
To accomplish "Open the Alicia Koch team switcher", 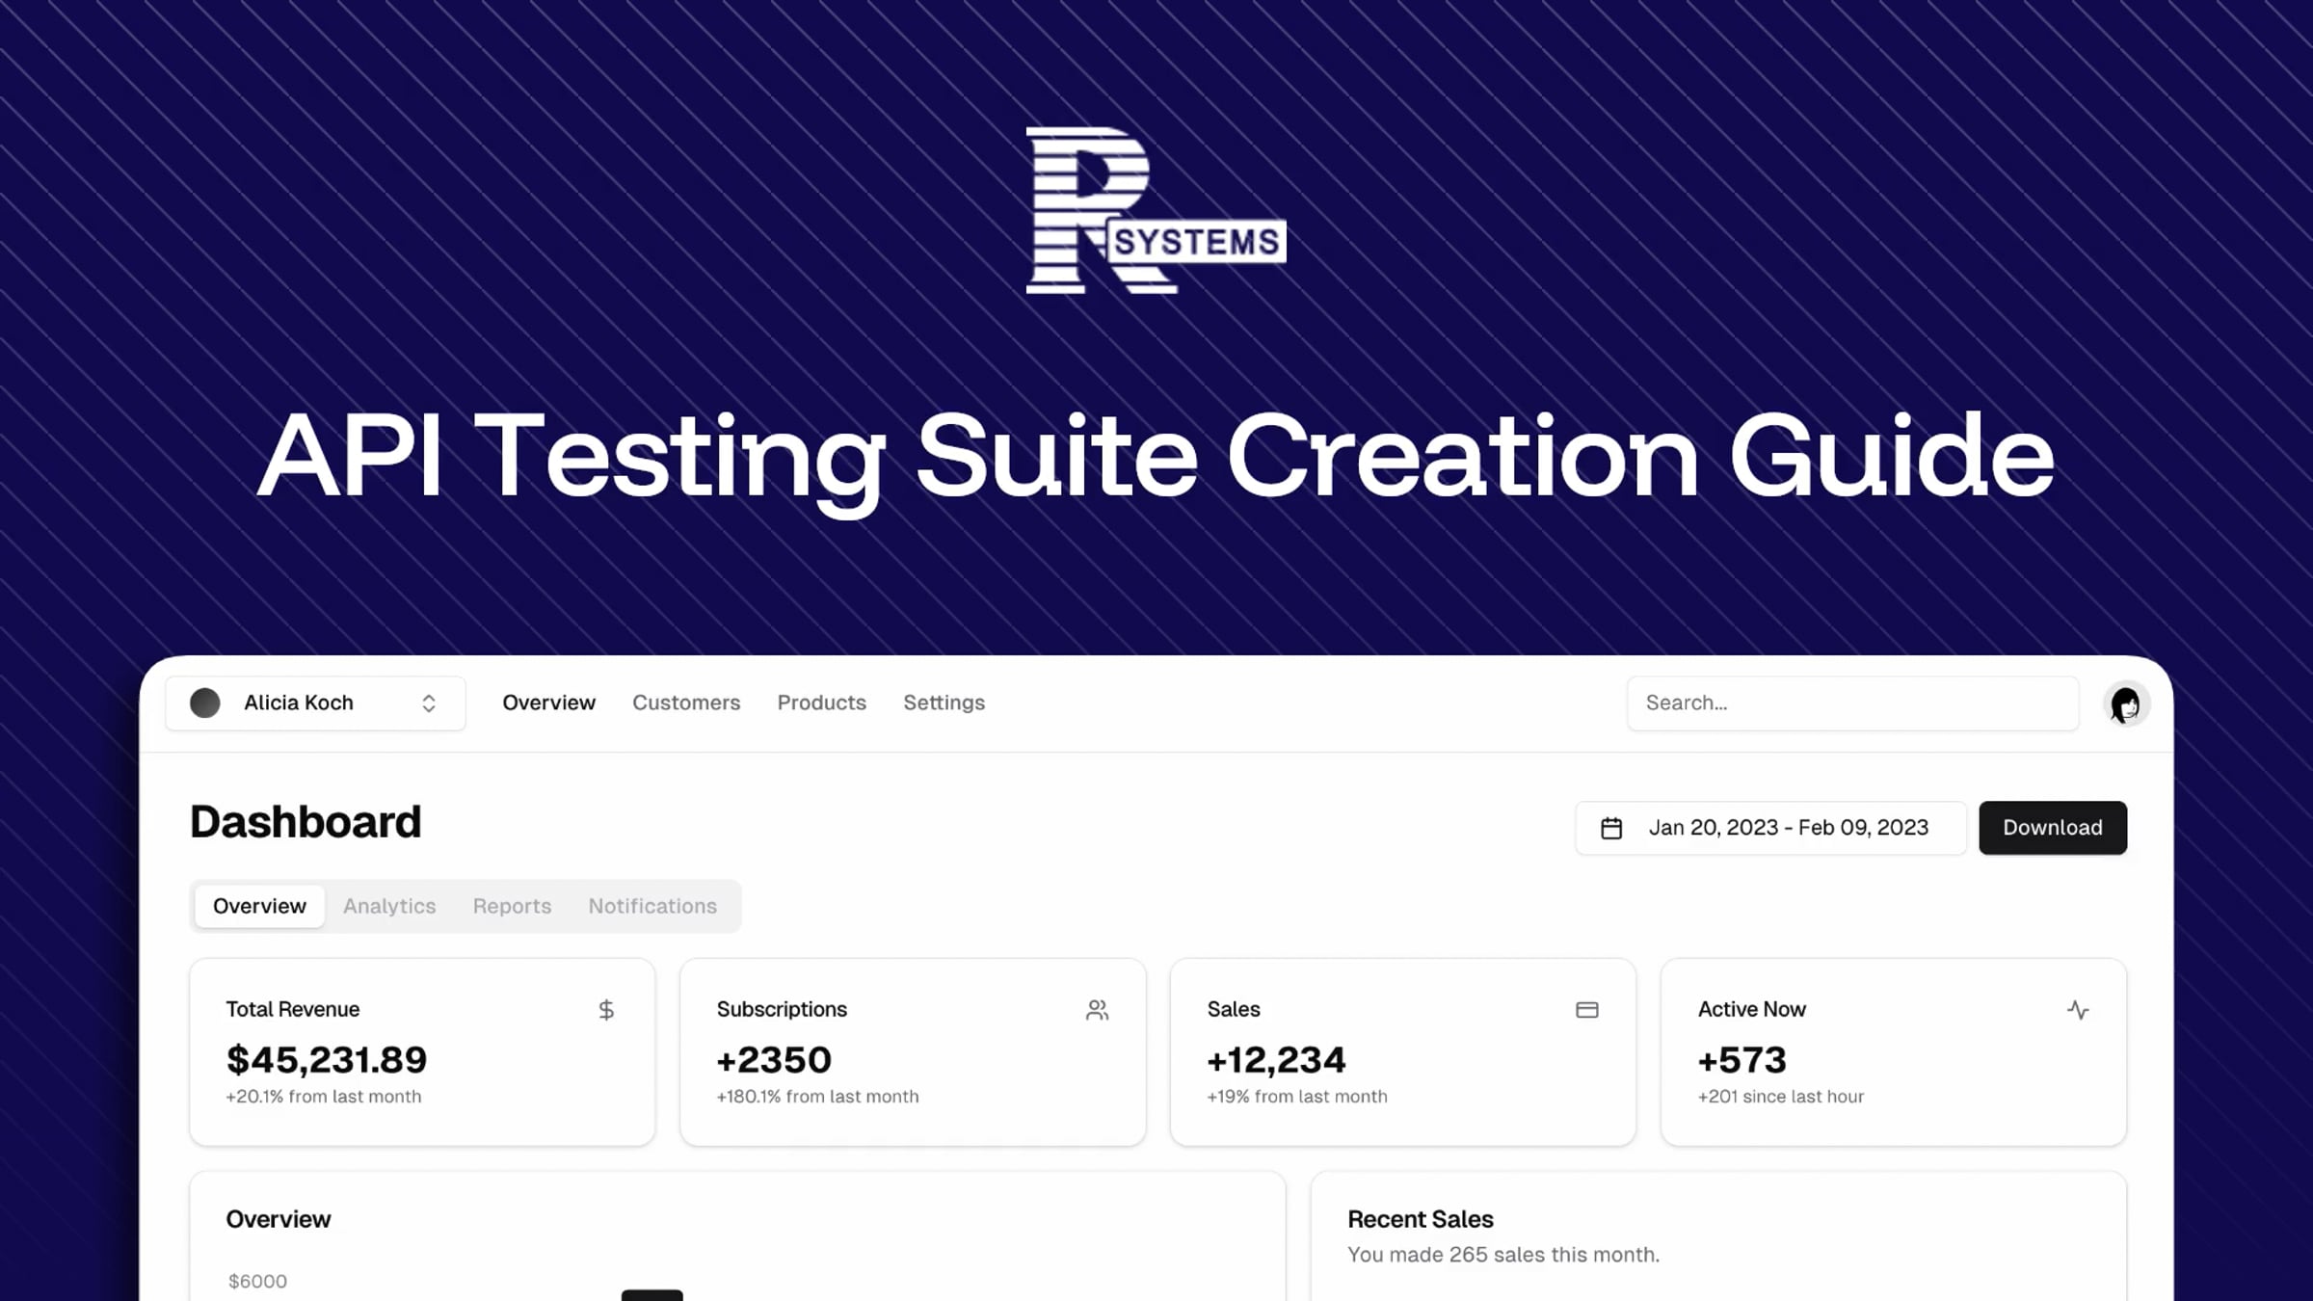I will [315, 704].
